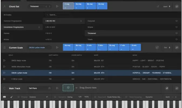Switch to the piano keyboard view icon
The height and width of the screenshot is (108, 182).
4,97
